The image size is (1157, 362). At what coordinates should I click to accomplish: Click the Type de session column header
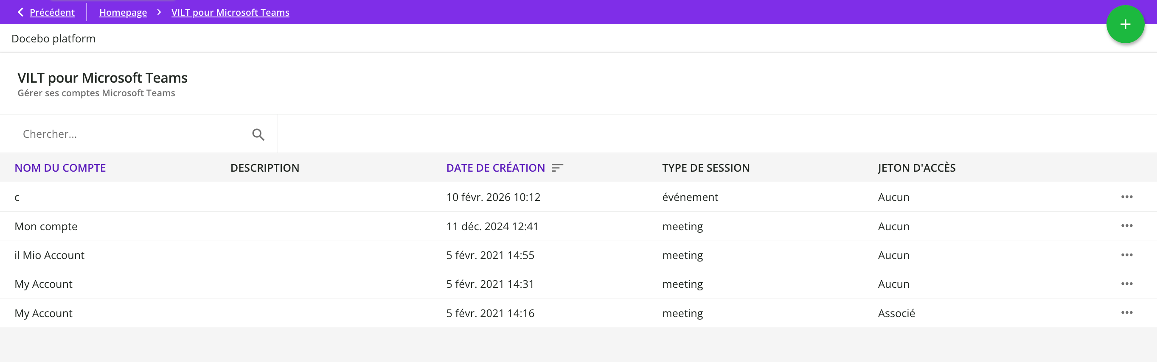705,168
